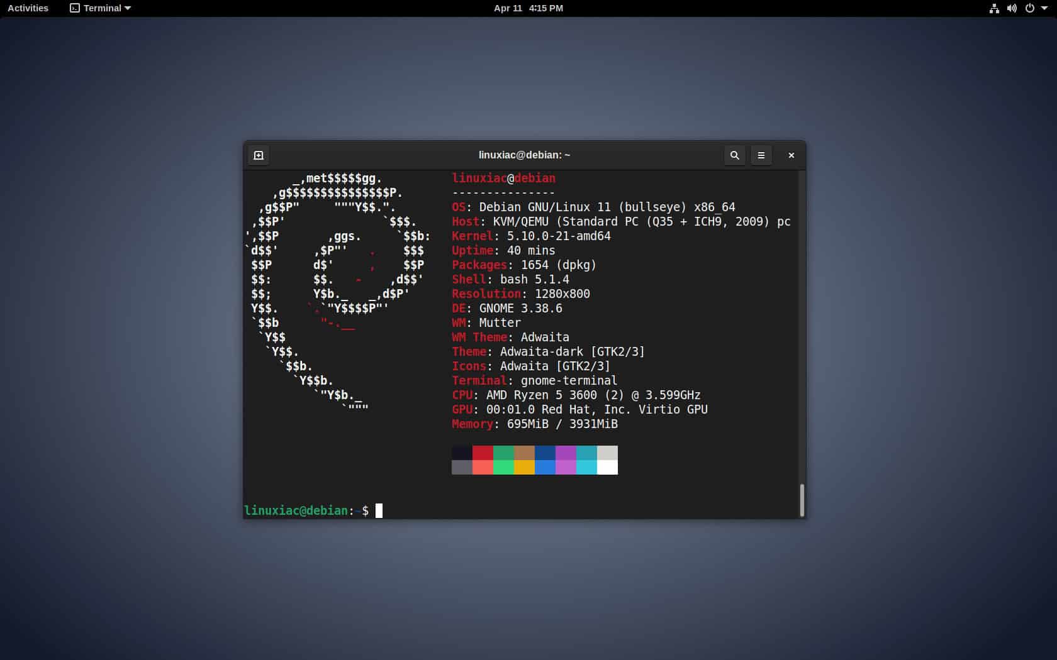The height and width of the screenshot is (660, 1057).
Task: Click Activities in the top bar
Action: (27, 8)
